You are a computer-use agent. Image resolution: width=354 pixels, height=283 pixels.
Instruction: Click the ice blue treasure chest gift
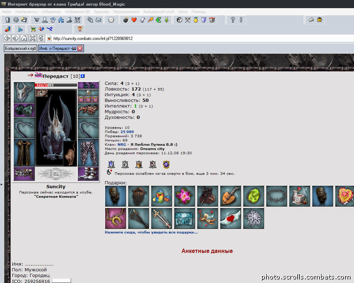[x=184, y=219]
